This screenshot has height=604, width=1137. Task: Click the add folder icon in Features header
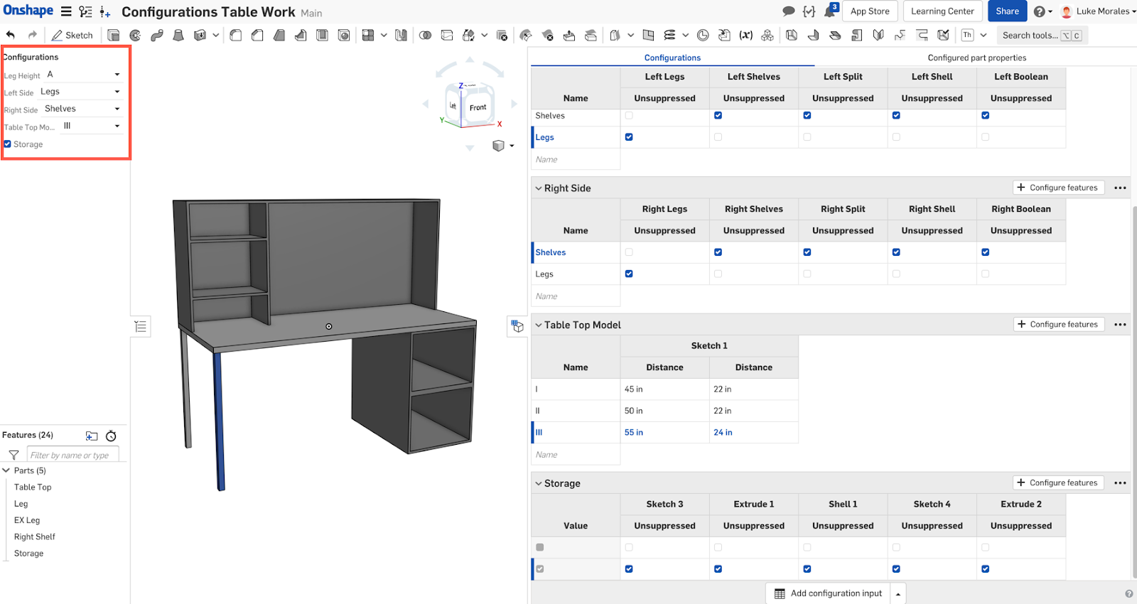(92, 436)
